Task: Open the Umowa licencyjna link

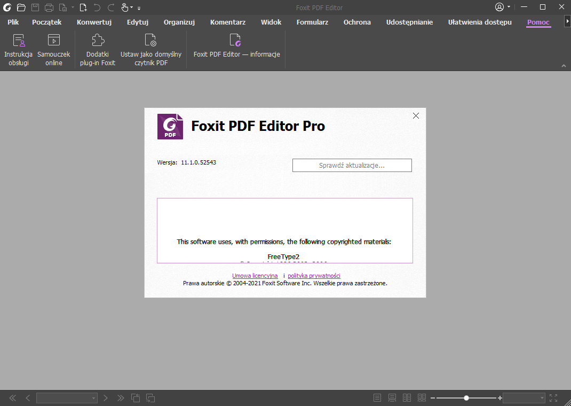Action: tap(255, 276)
